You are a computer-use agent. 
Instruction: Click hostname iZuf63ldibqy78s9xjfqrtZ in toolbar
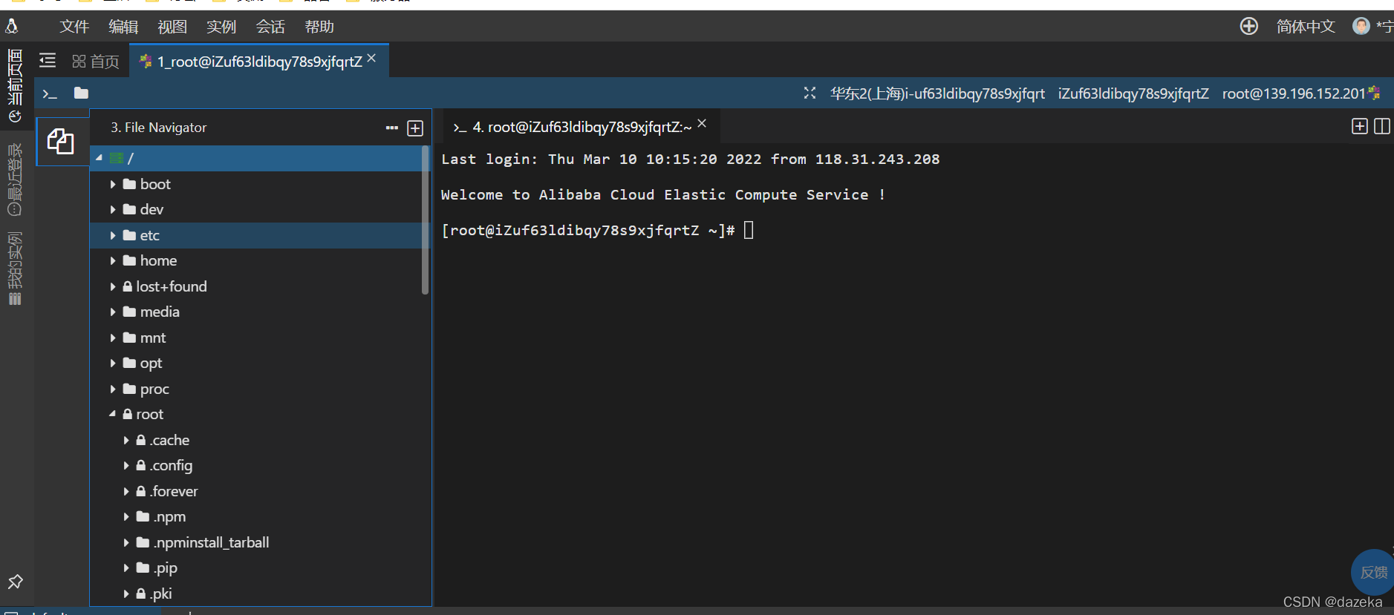[1133, 93]
